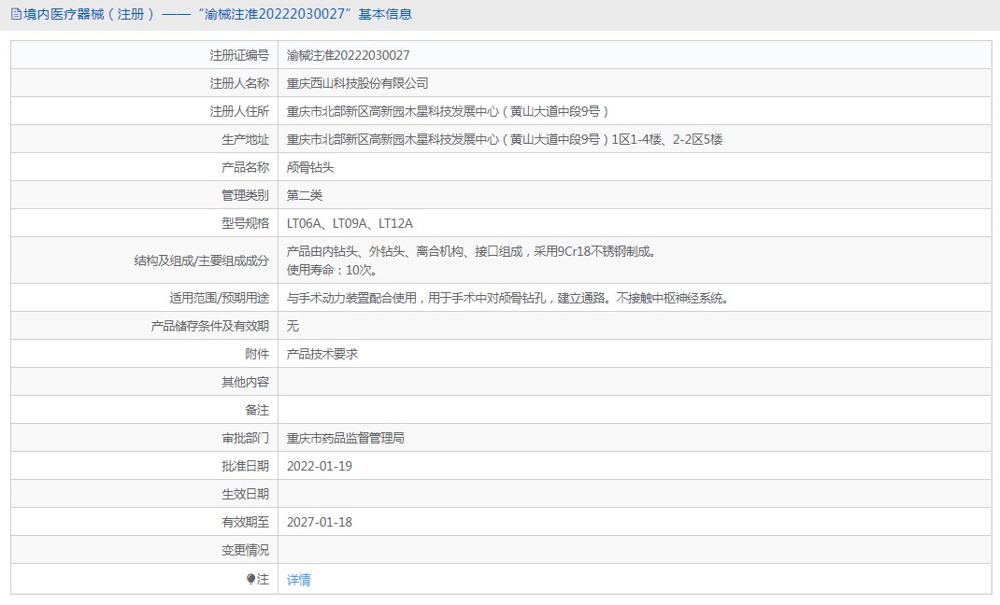
Task: Click the structure description mentioning 9Cr18不锈钢
Action: 471,251
